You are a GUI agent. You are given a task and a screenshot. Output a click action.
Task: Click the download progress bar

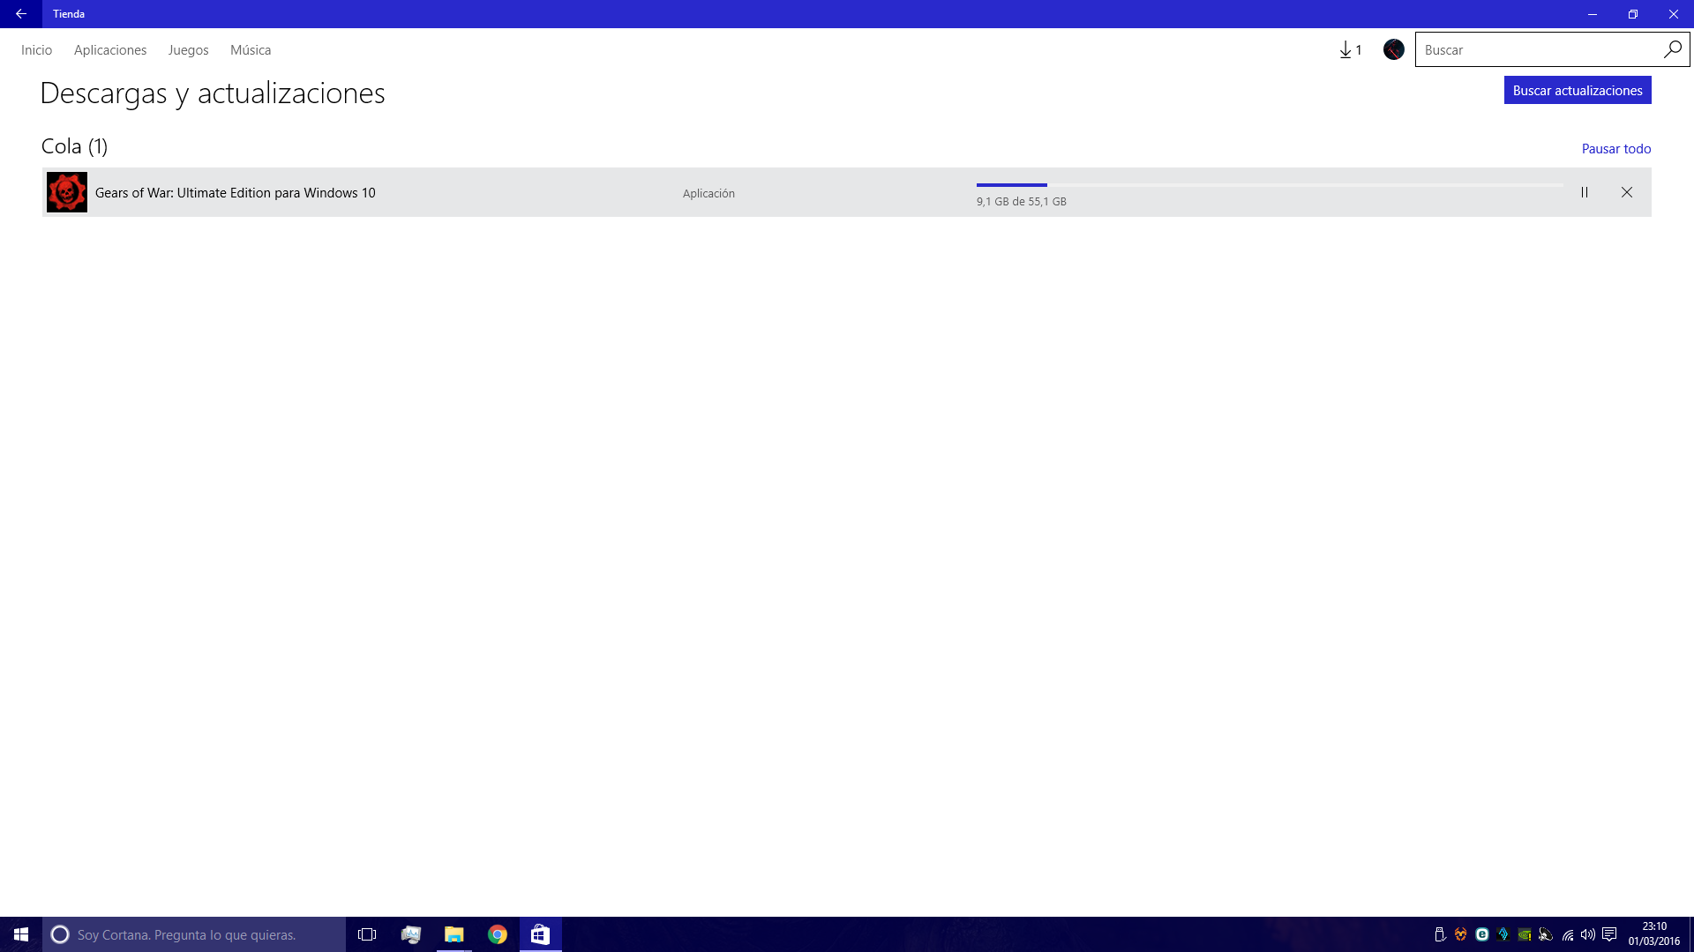tap(1269, 185)
